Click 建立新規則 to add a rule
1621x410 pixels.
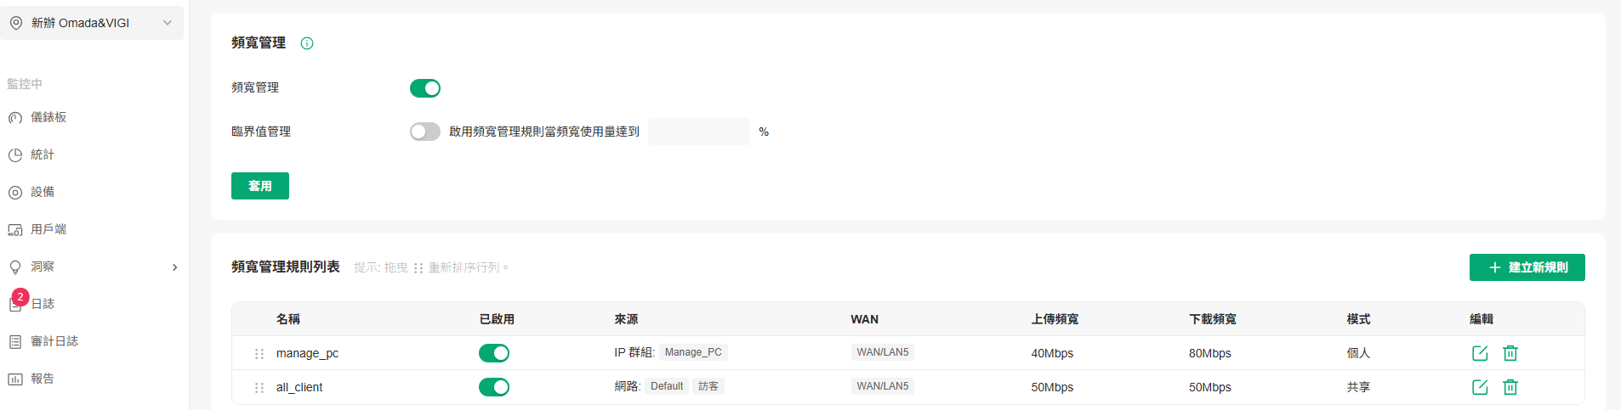coord(1527,267)
